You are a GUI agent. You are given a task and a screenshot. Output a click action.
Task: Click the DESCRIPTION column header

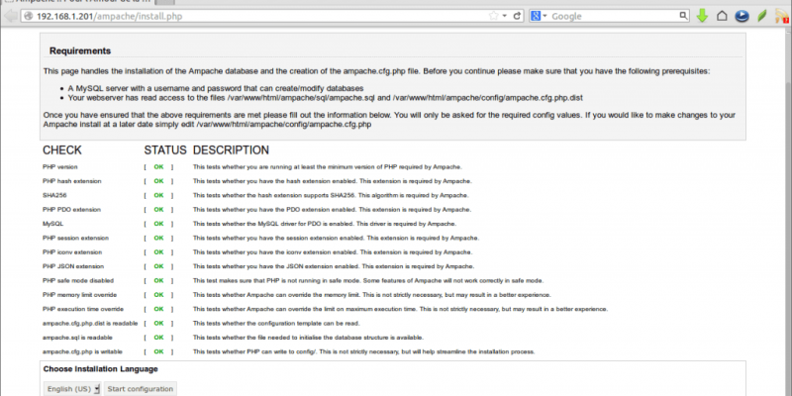tap(231, 150)
